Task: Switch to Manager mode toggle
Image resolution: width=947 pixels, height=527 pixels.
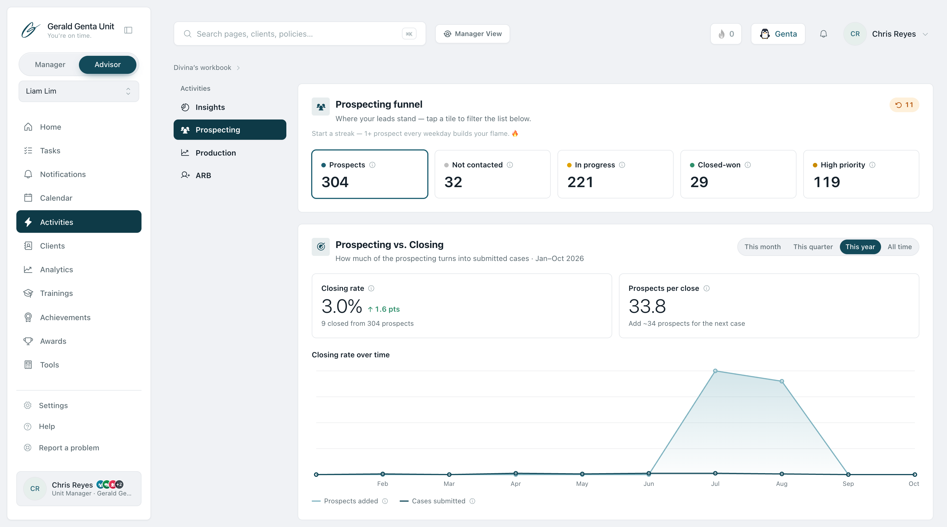Action: coord(50,65)
